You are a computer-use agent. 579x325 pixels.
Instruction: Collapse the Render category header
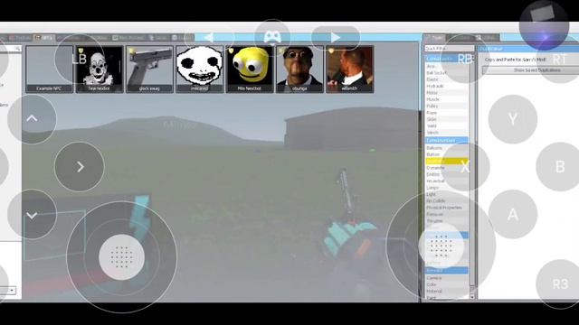click(x=447, y=271)
